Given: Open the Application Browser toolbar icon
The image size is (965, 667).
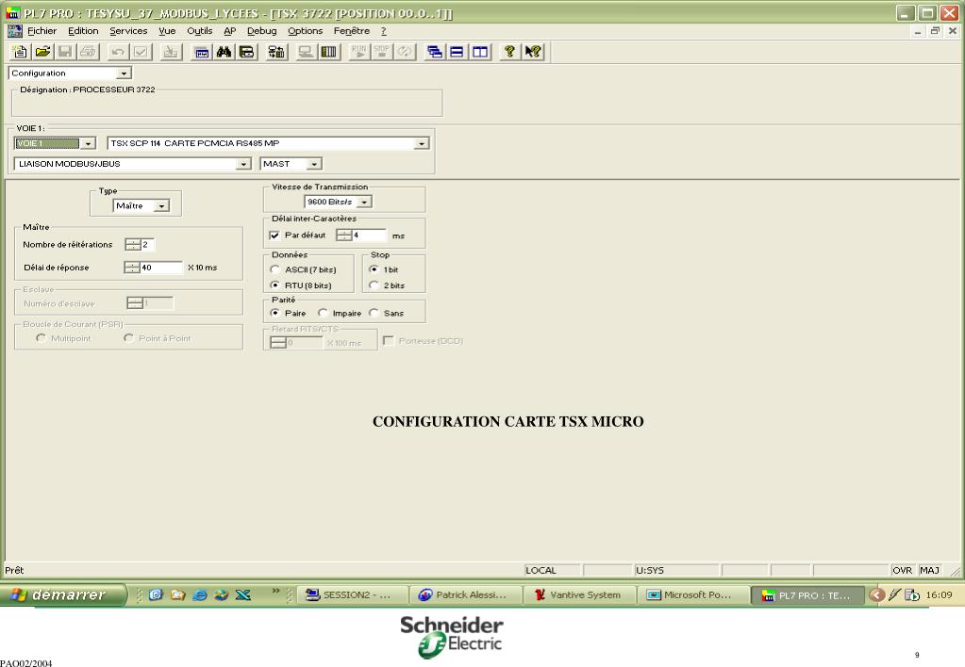Looking at the screenshot, I should (x=201, y=52).
